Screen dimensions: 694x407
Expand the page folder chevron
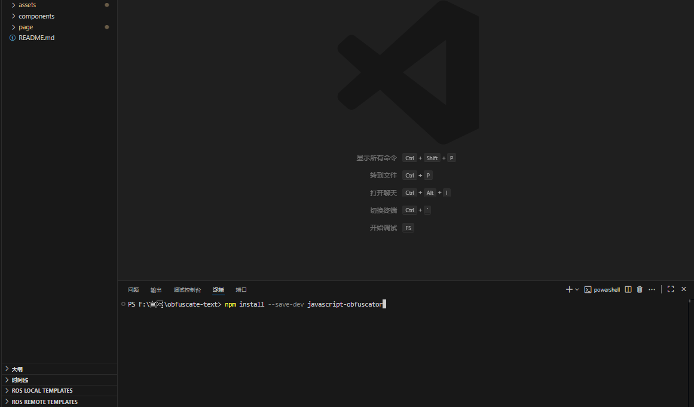(13, 27)
